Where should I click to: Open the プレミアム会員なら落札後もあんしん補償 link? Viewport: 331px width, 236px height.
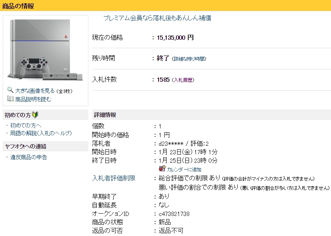(x=157, y=18)
